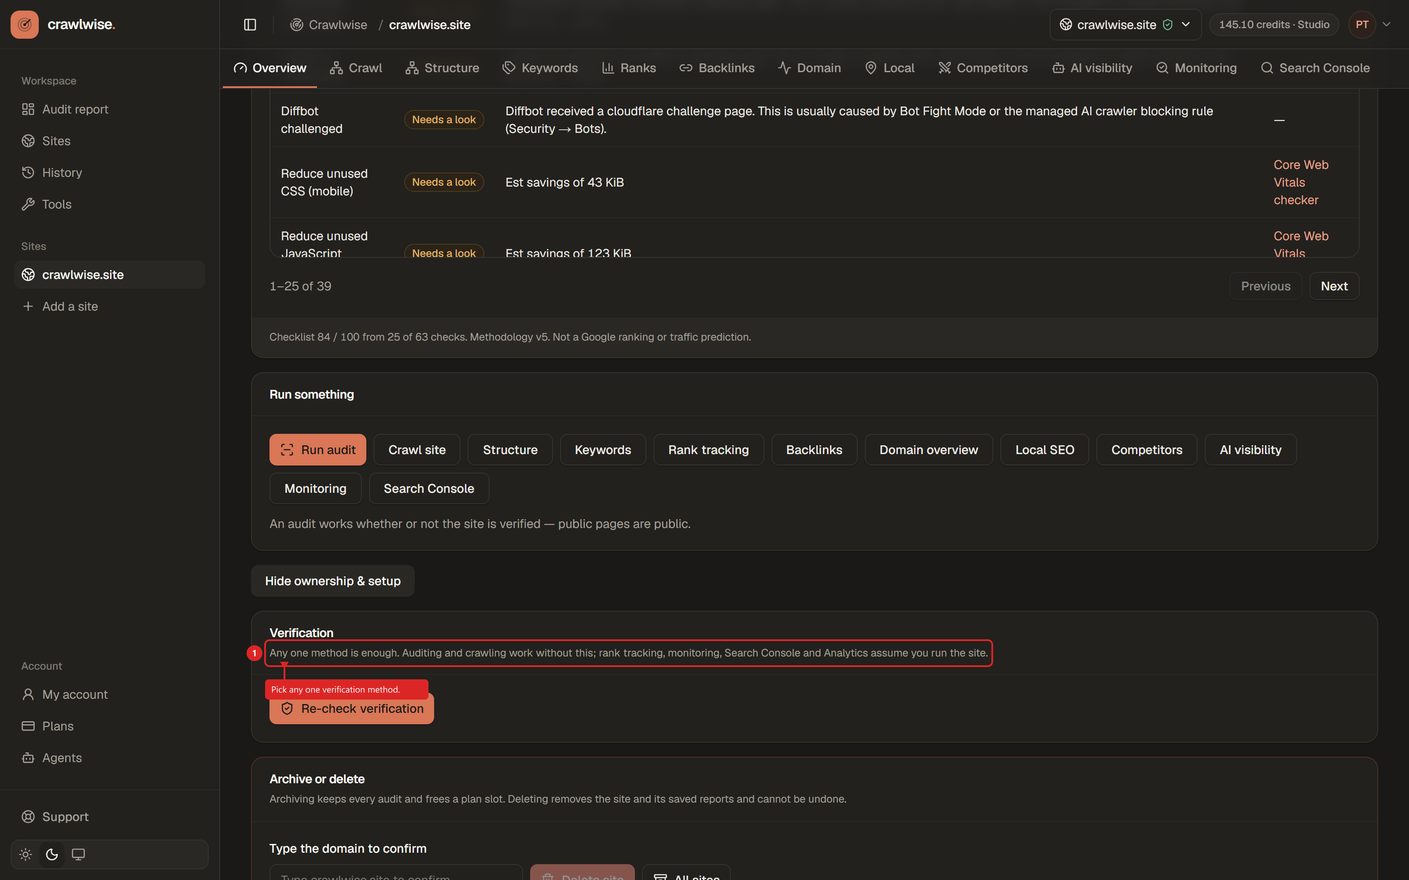Viewport: 1409px width, 880px height.
Task: Select crawlwise.site in the Sites list
Action: [110, 275]
